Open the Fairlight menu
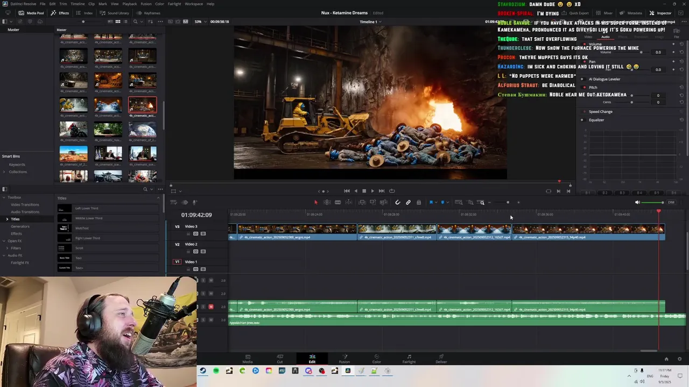The width and height of the screenshot is (689, 387). (x=174, y=4)
